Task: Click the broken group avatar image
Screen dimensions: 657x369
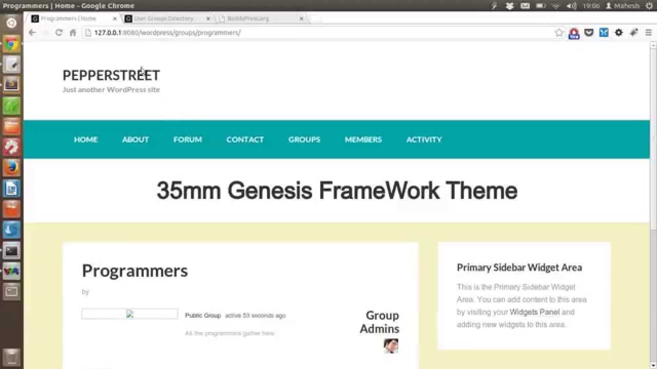Action: click(130, 314)
